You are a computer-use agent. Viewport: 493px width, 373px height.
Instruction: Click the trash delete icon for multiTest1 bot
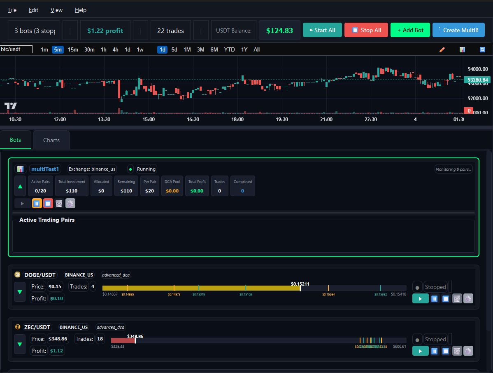59,203
